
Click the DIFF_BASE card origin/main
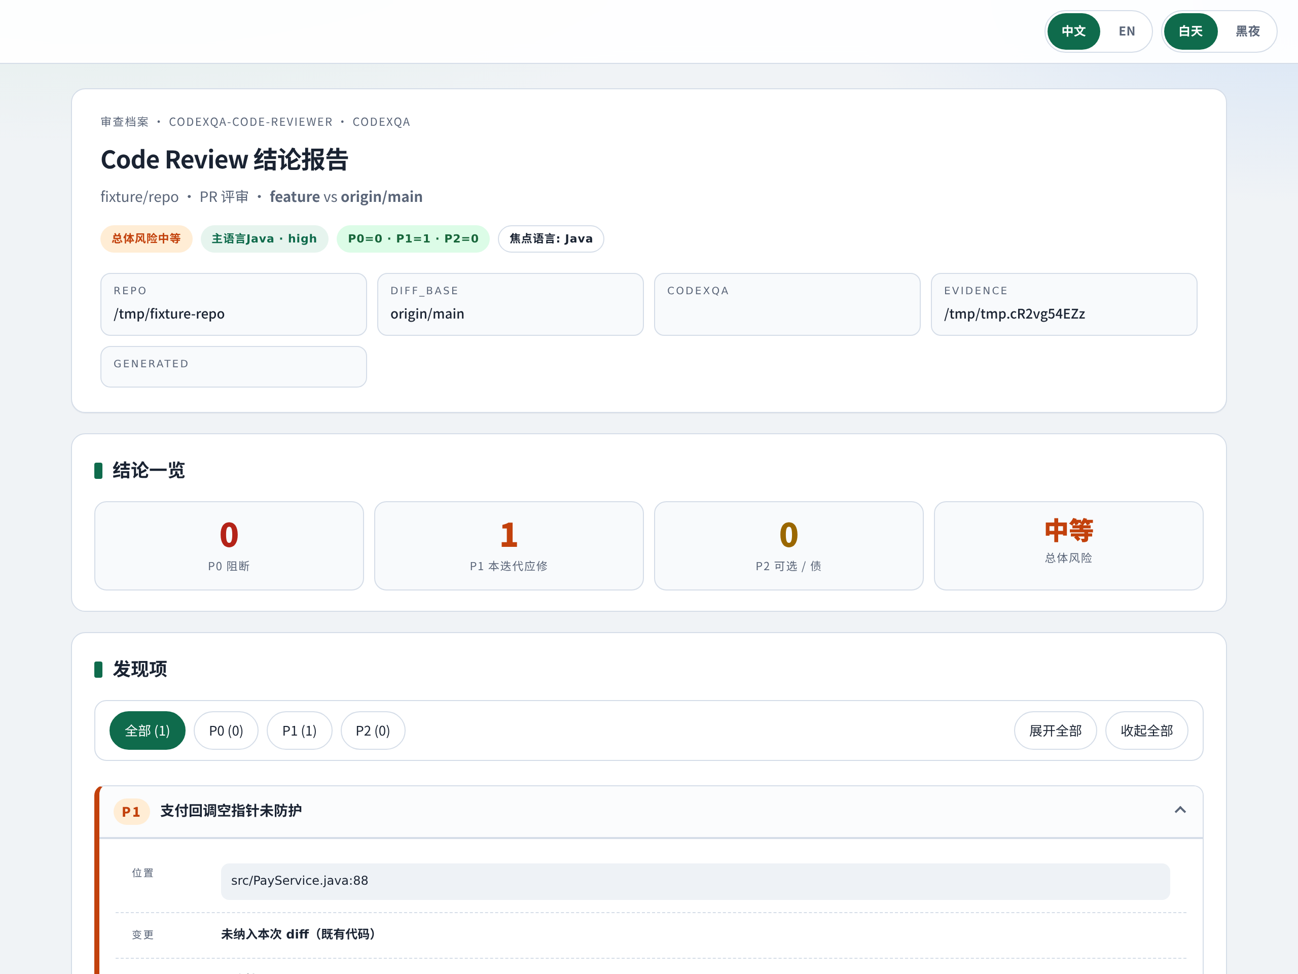[x=511, y=304]
